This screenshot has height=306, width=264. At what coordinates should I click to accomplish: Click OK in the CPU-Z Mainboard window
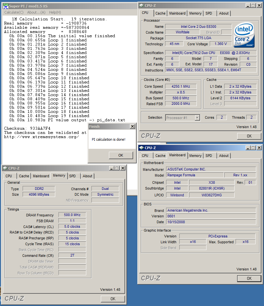point(249,278)
